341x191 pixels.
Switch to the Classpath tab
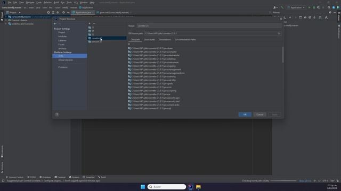pos(135,40)
